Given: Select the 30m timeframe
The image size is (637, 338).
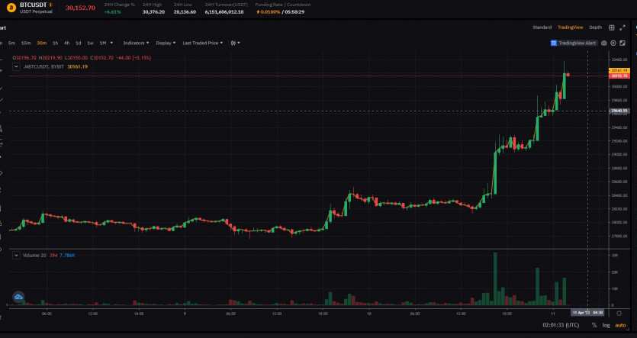Looking at the screenshot, I should pyautogui.click(x=41, y=43).
